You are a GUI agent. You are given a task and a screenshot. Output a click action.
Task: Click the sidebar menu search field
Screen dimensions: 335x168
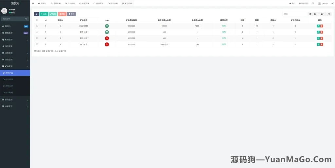pyautogui.click(x=13, y=19)
